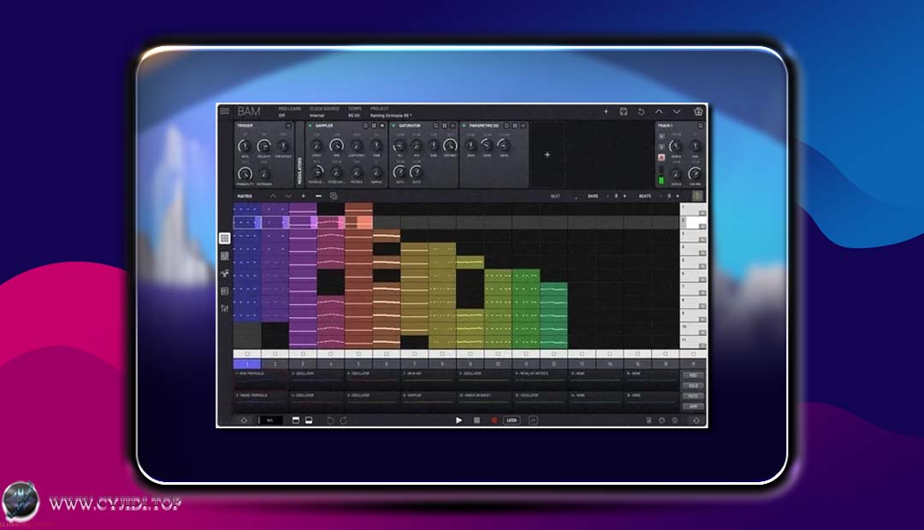Viewport: 924px width, 530px height.
Task: Select track number 13 tab
Action: coord(582,364)
